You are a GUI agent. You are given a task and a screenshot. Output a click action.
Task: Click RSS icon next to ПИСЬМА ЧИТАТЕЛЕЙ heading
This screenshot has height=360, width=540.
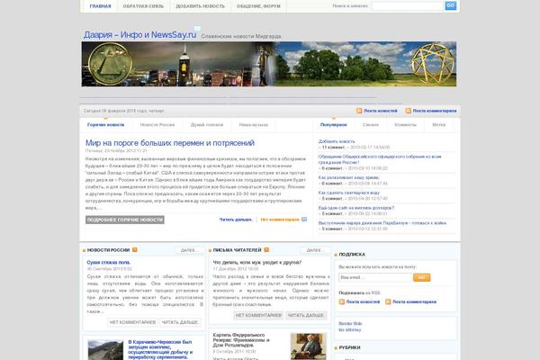(266, 250)
